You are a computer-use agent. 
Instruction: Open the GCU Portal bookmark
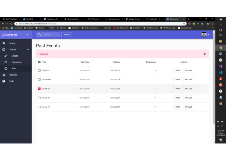tap(74, 28)
